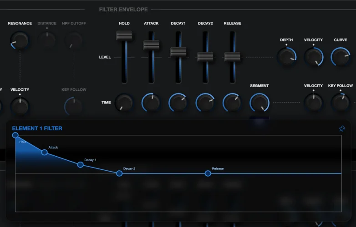This screenshot has width=356, height=227.
Task: Click the Resonance knob
Action: point(20,40)
